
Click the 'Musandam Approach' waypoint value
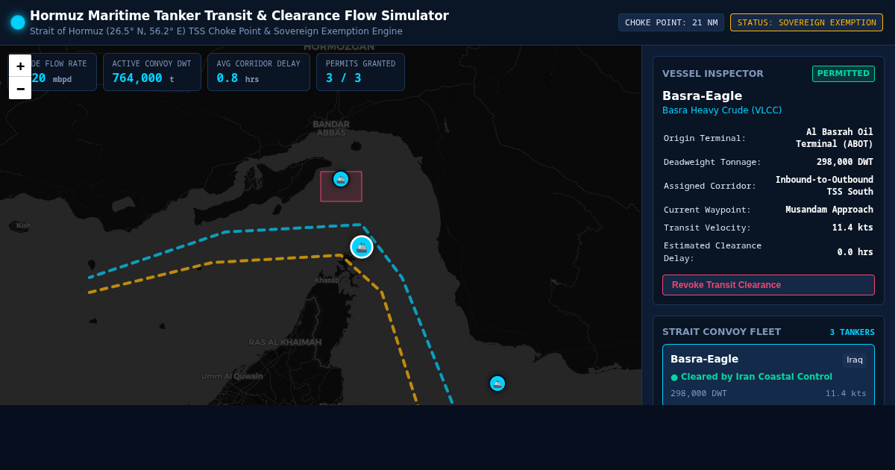coord(829,210)
